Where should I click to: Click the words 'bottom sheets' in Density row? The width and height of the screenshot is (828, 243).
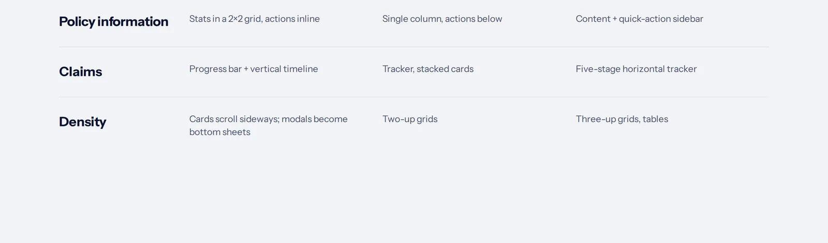[220, 132]
